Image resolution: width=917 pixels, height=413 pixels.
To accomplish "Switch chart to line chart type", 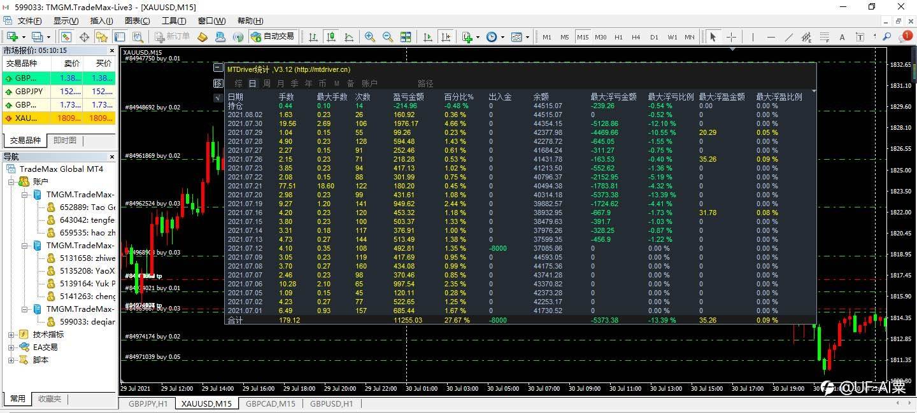I will point(349,37).
